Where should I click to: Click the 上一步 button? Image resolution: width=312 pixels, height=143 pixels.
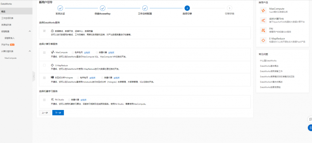45,113
